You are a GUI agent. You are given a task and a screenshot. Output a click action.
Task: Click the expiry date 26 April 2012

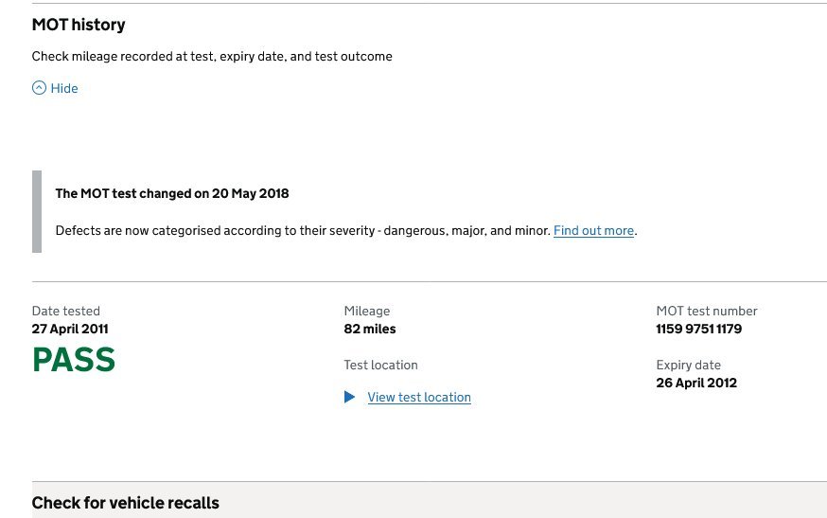(x=696, y=383)
